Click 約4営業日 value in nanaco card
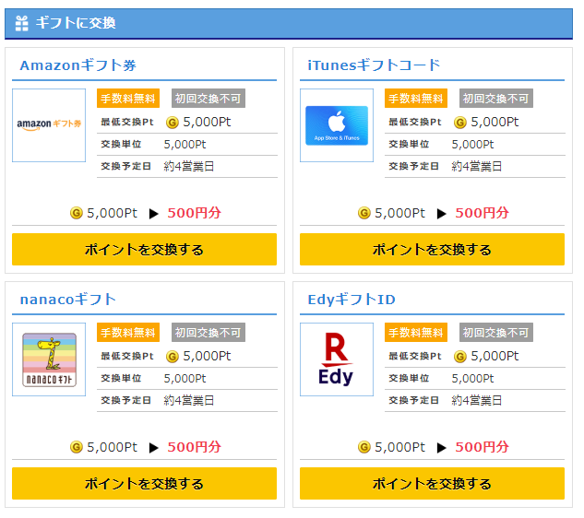Screen dimensions: 584x518 (x=189, y=400)
